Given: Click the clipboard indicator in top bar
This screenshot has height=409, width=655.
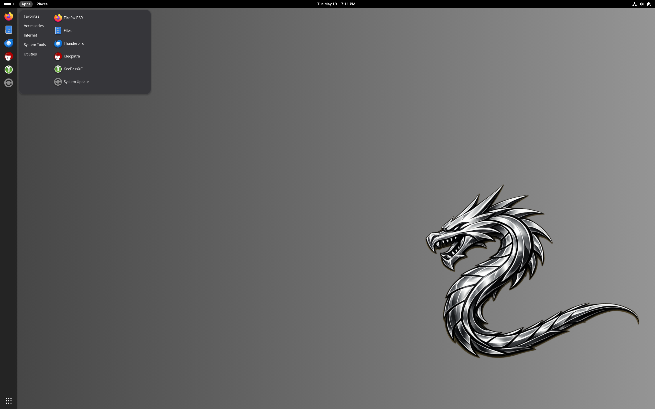Looking at the screenshot, I should (649, 4).
